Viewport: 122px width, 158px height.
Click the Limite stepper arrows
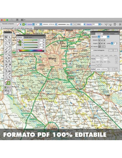coord(112,44)
